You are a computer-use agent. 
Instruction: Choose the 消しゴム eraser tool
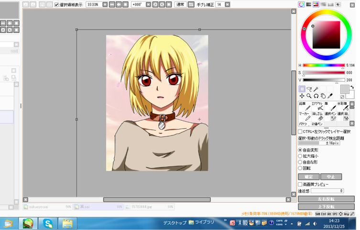tap(317, 116)
